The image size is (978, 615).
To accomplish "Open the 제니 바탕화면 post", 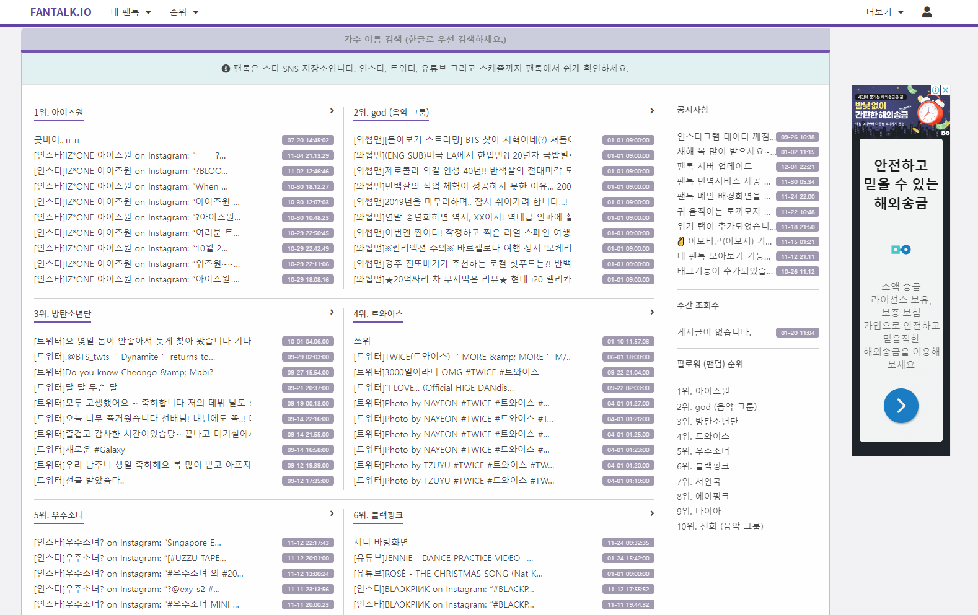I will coord(381,543).
